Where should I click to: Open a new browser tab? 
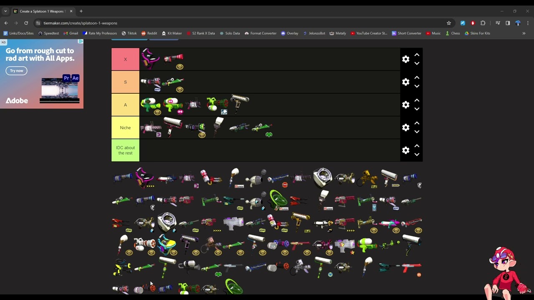pyautogui.click(x=81, y=11)
